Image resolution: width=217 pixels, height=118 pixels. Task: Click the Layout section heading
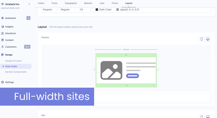[x=42, y=27]
